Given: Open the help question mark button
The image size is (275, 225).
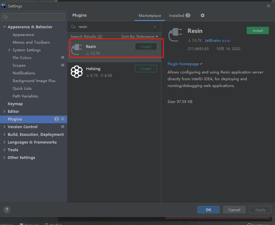Looking at the screenshot, I should click(7, 210).
